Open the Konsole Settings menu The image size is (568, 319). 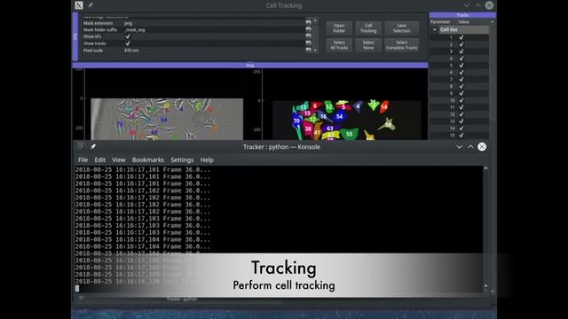click(182, 159)
